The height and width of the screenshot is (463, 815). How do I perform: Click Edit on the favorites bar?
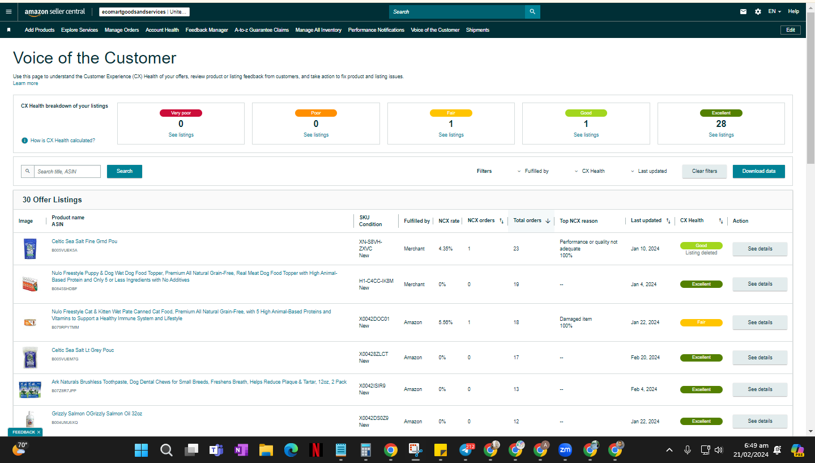coord(791,30)
